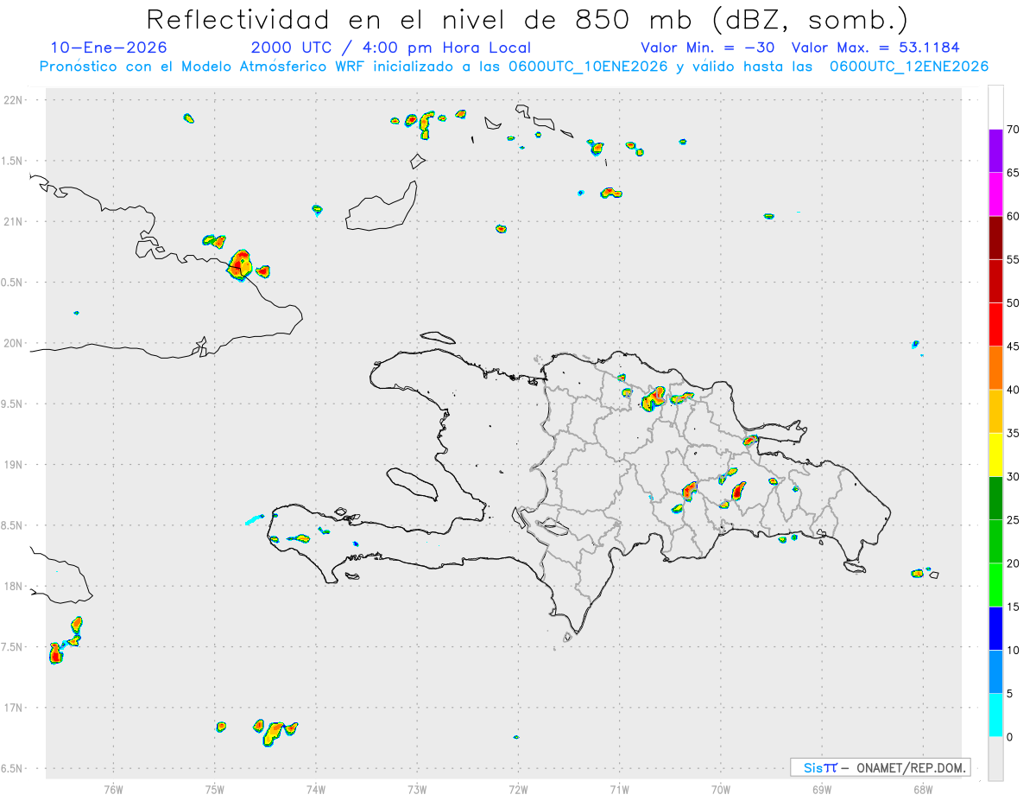
Task: Select the "20N" latitude label
Action: pos(15,343)
